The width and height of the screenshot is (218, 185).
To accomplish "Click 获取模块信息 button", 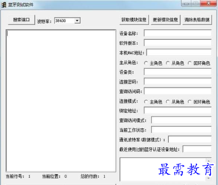I will 134,20.
